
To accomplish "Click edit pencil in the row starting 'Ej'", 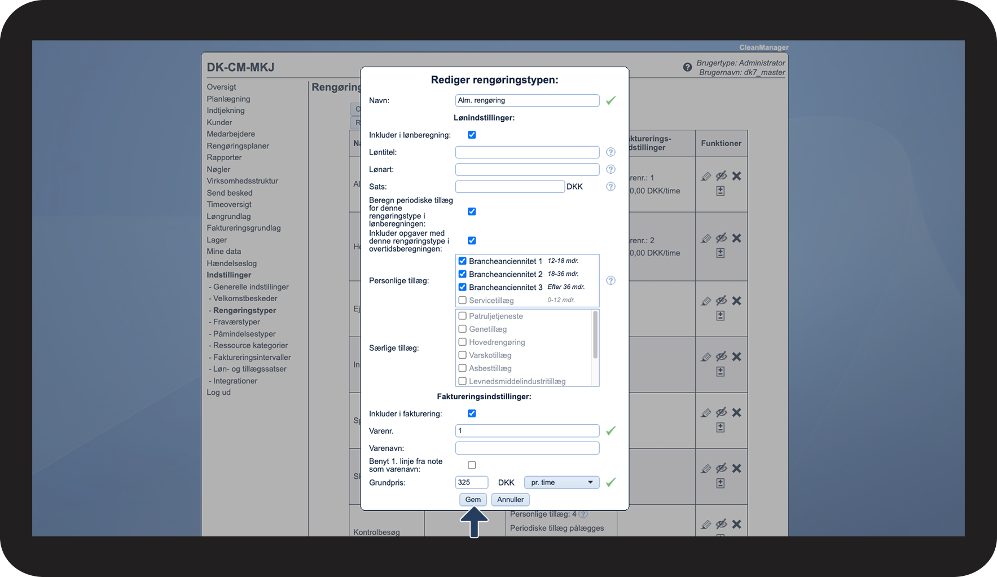I will point(706,301).
